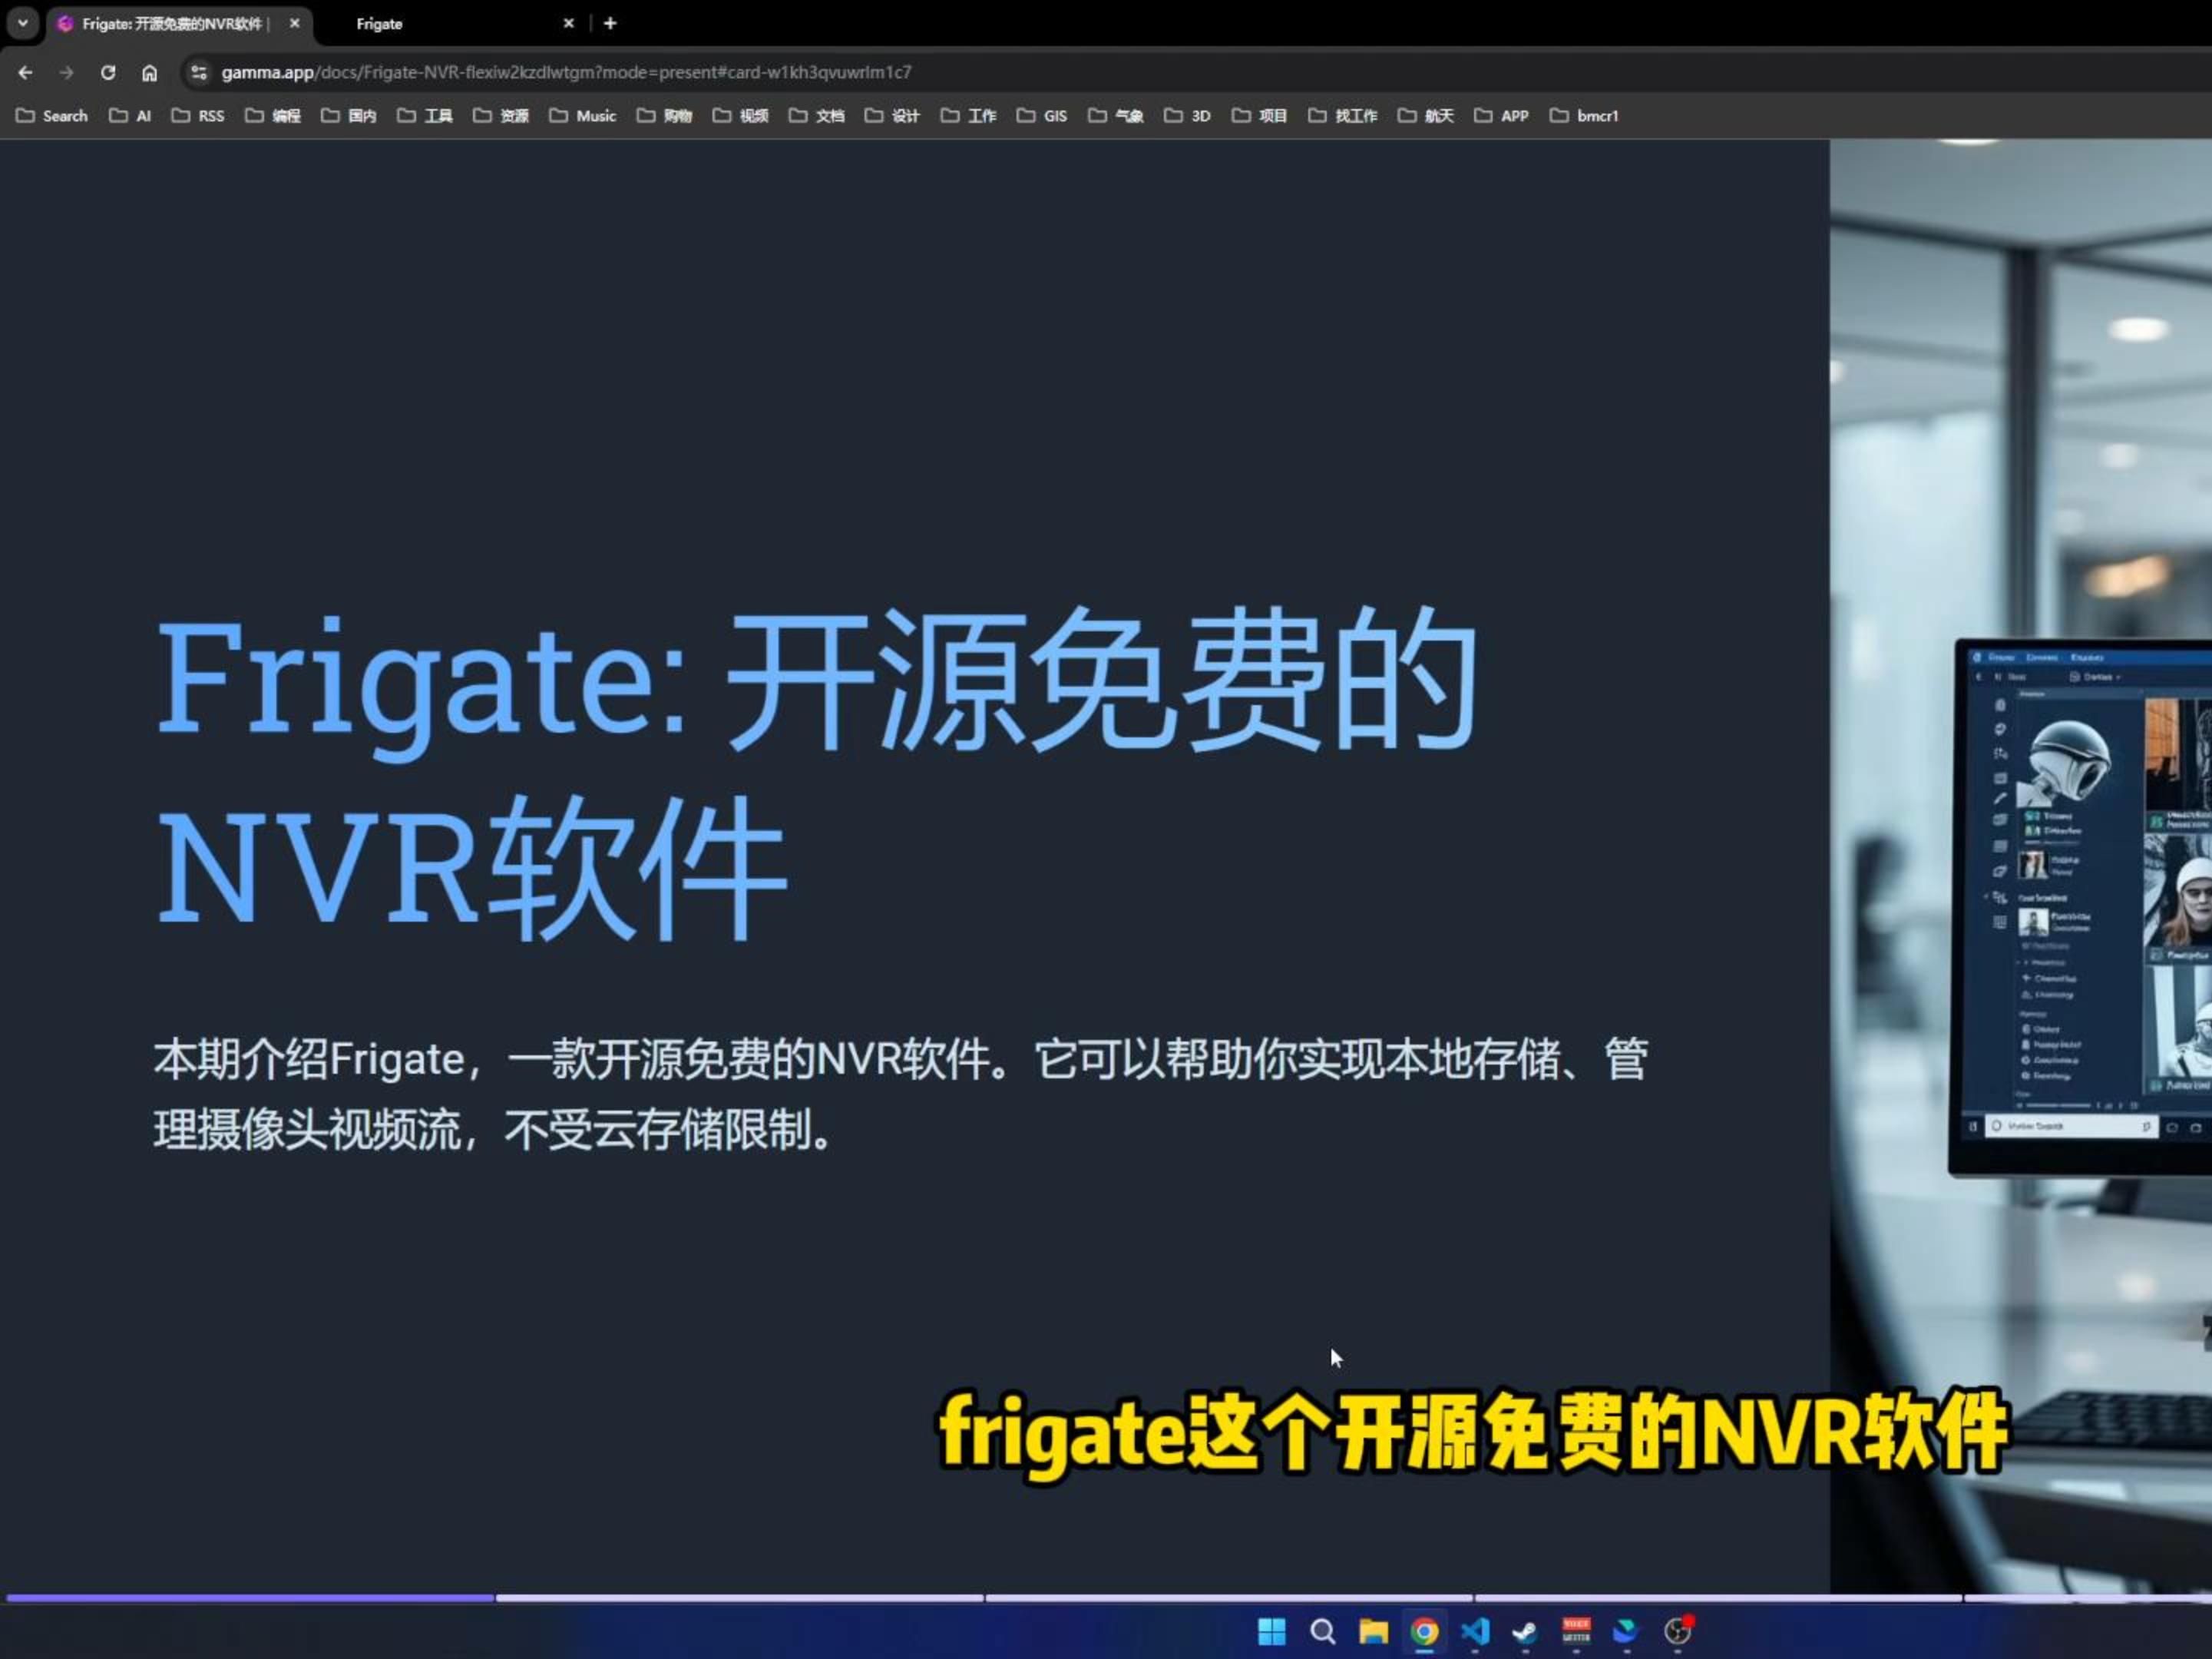Viewport: 2212px width, 1659px height.
Task: Open the AI bookmarks folder
Action: (x=130, y=116)
